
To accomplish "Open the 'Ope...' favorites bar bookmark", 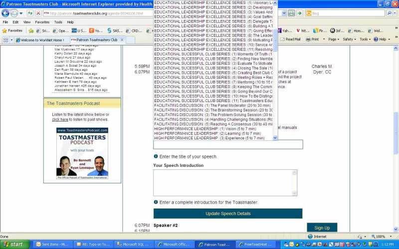I will pos(60,31).
